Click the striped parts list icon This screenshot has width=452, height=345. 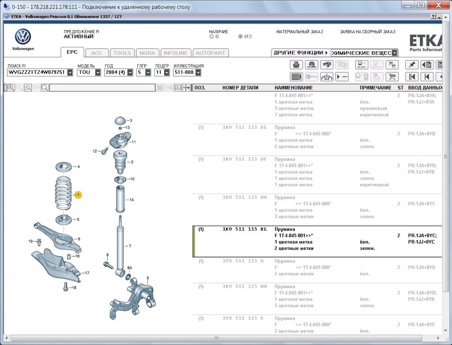point(296,77)
